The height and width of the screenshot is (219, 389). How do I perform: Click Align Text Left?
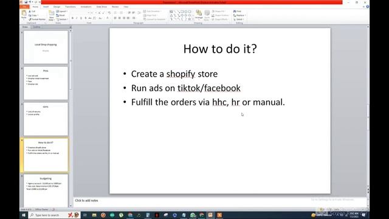tap(115, 18)
